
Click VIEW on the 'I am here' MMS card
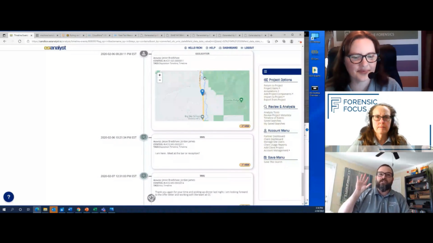(245, 165)
